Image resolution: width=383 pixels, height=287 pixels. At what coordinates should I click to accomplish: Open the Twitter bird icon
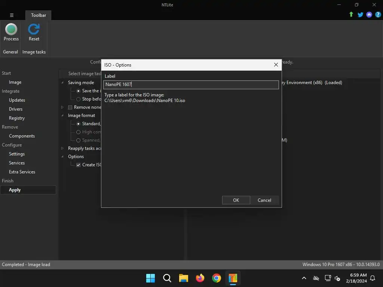tap(360, 15)
